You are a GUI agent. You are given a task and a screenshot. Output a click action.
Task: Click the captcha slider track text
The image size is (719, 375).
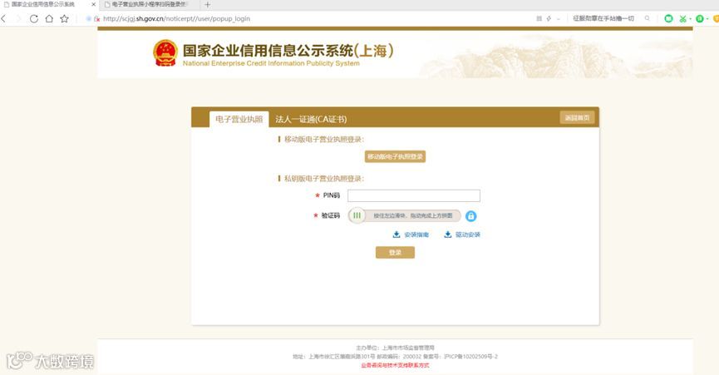412,215
